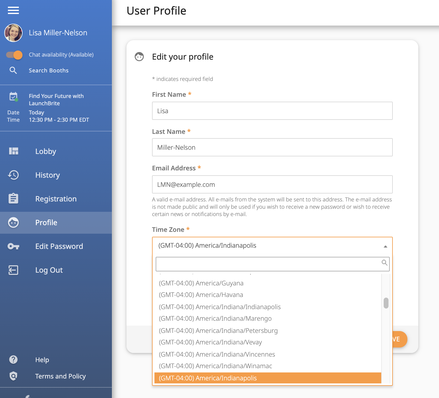Click the Log Out icon
The image size is (439, 398).
pos(13,270)
